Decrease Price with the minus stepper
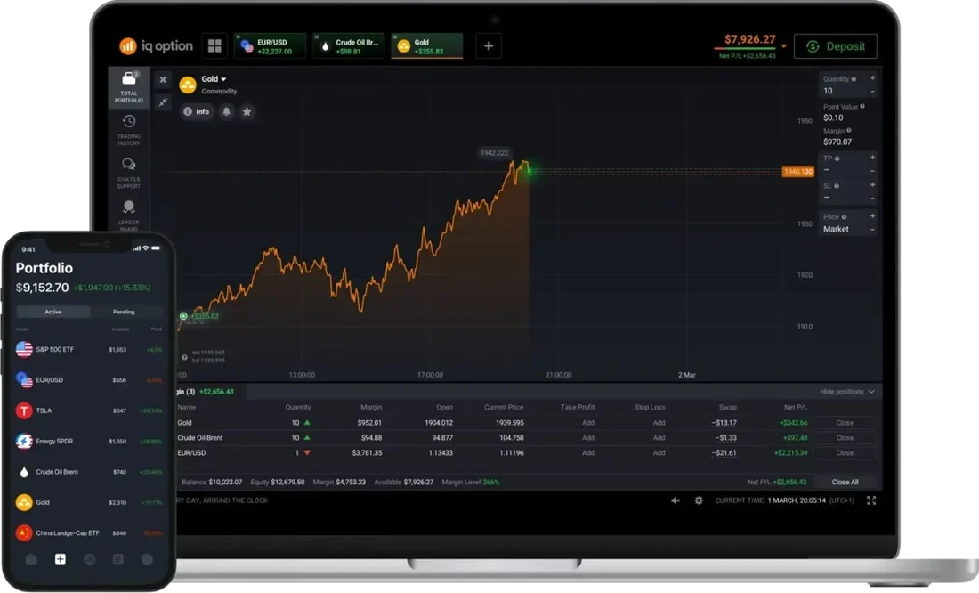 pyautogui.click(x=872, y=230)
